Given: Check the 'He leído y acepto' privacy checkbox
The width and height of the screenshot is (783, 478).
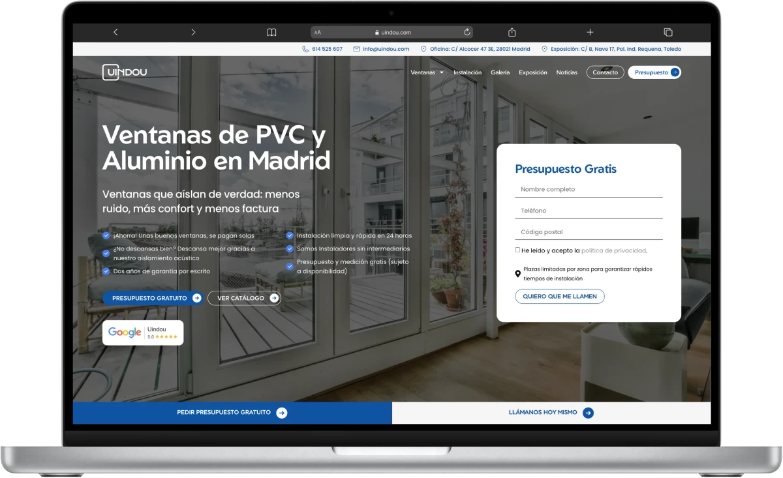Looking at the screenshot, I should (517, 250).
